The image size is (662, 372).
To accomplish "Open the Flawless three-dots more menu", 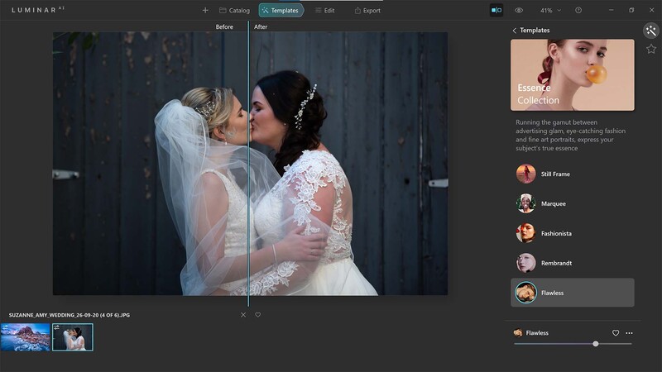I will 629,333.
